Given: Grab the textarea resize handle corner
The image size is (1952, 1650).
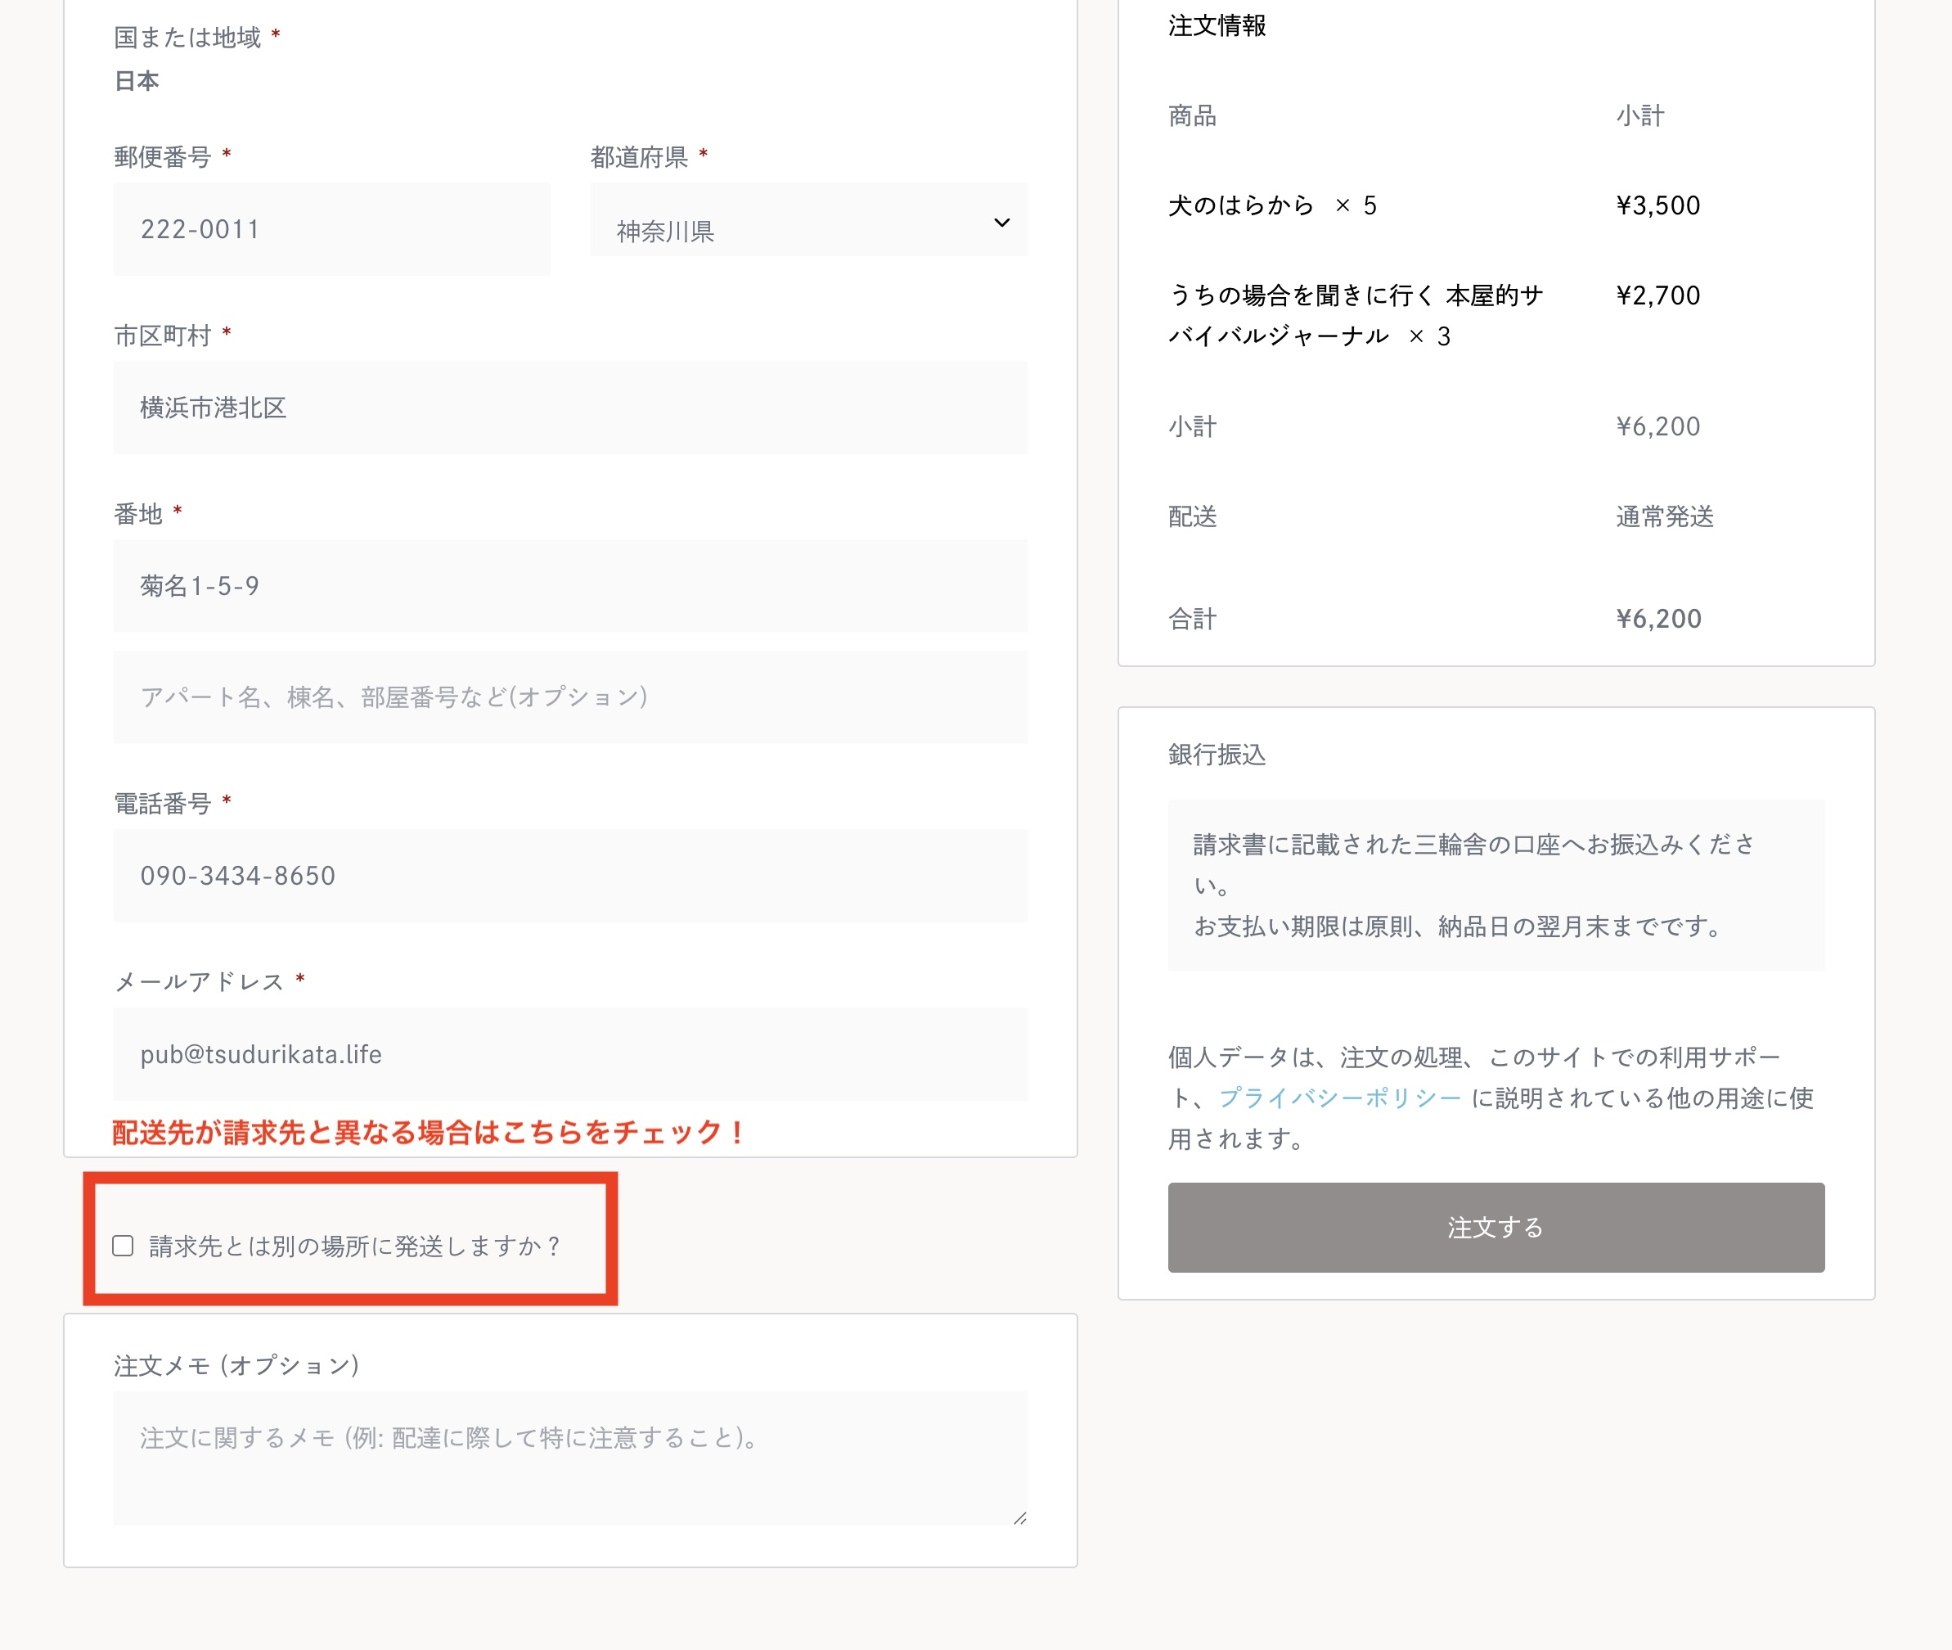Looking at the screenshot, I should click(x=1020, y=1518).
